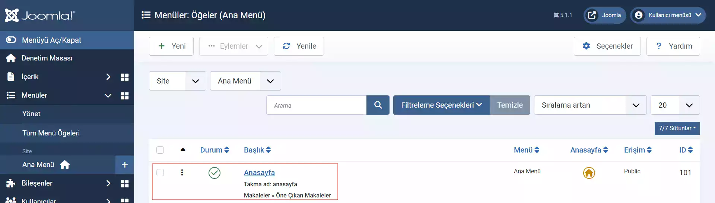This screenshot has width=715, height=203.
Task: Open the Anasayfa menu item link
Action: coord(259,173)
